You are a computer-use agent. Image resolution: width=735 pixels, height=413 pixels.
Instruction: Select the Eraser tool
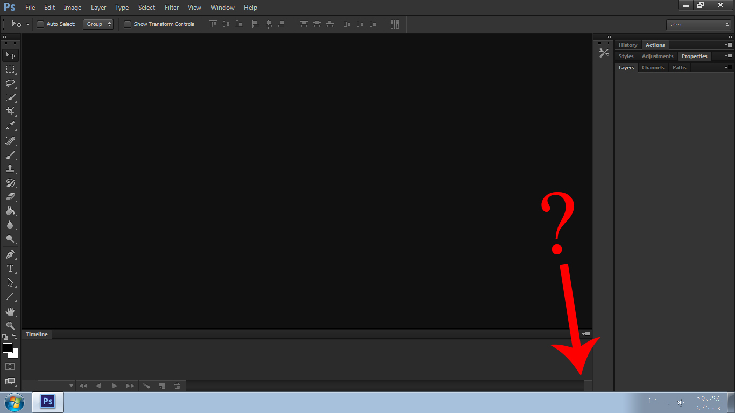10,197
